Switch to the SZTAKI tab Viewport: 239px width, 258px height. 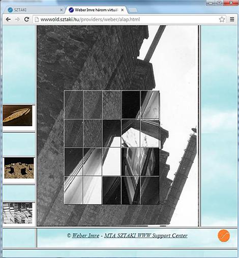[x=34, y=10]
